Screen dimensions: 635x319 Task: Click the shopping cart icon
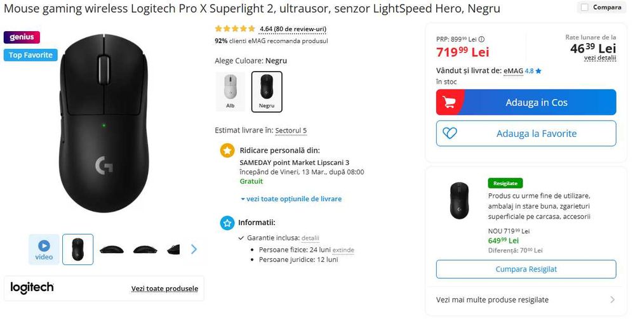coord(449,102)
